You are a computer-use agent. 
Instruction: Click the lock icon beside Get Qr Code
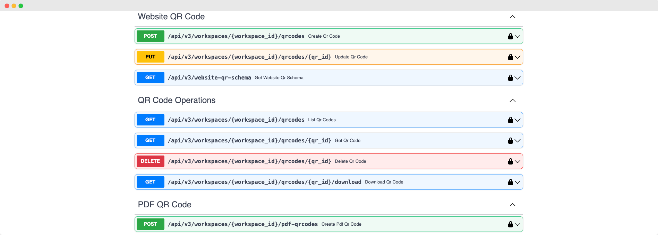click(x=510, y=141)
